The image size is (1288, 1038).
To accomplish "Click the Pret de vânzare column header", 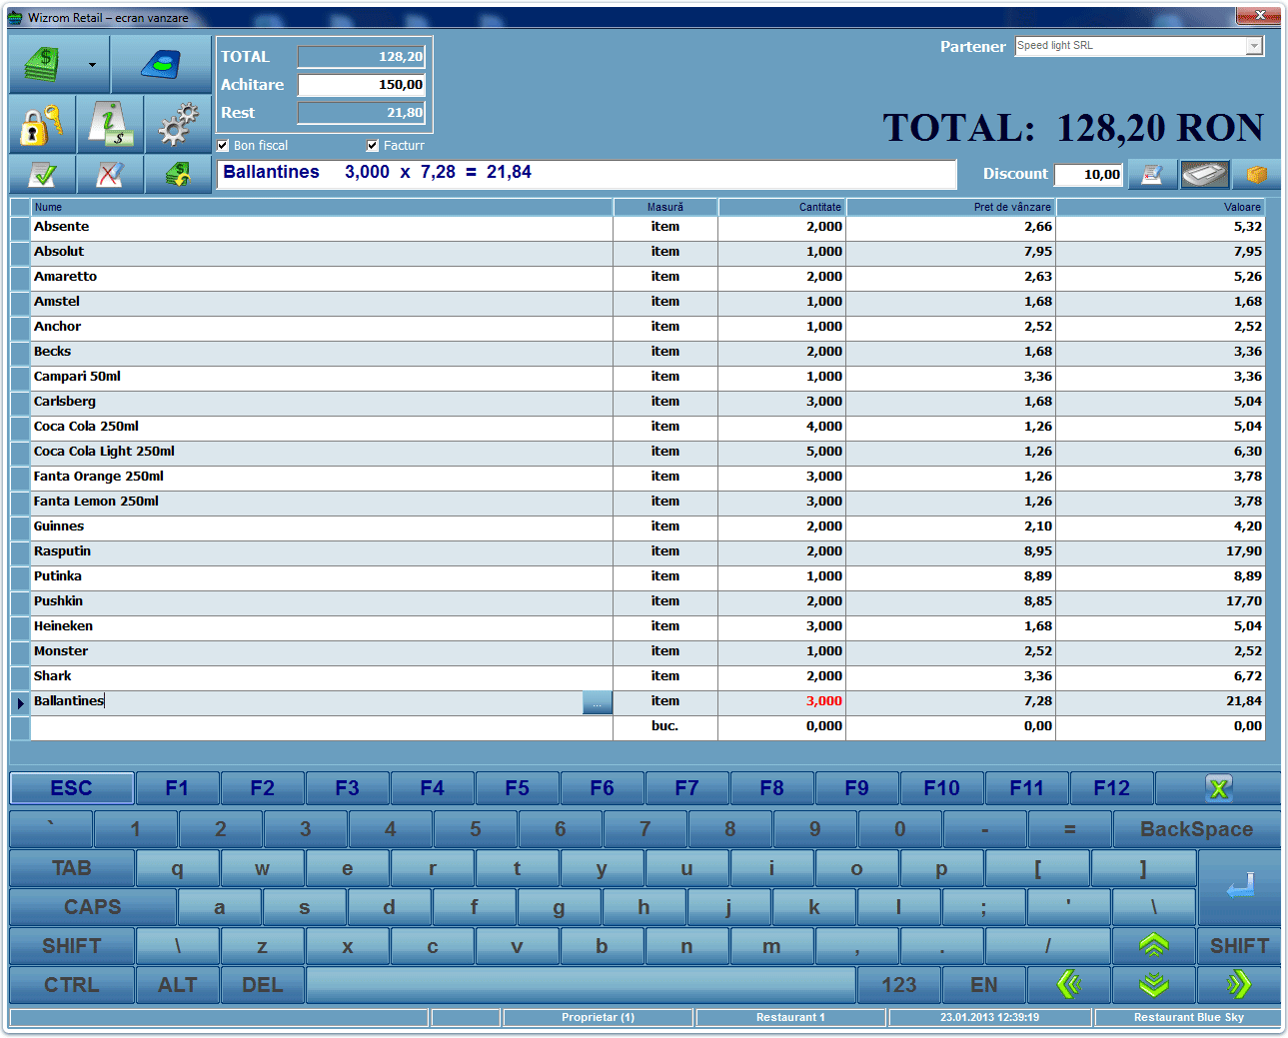I will [x=950, y=207].
